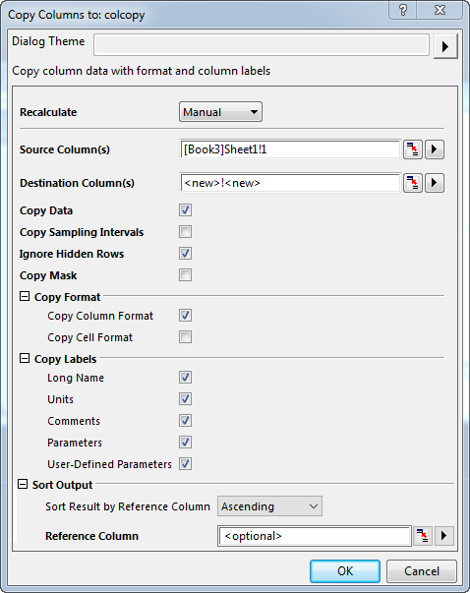Click the help question mark button

pyautogui.click(x=403, y=10)
